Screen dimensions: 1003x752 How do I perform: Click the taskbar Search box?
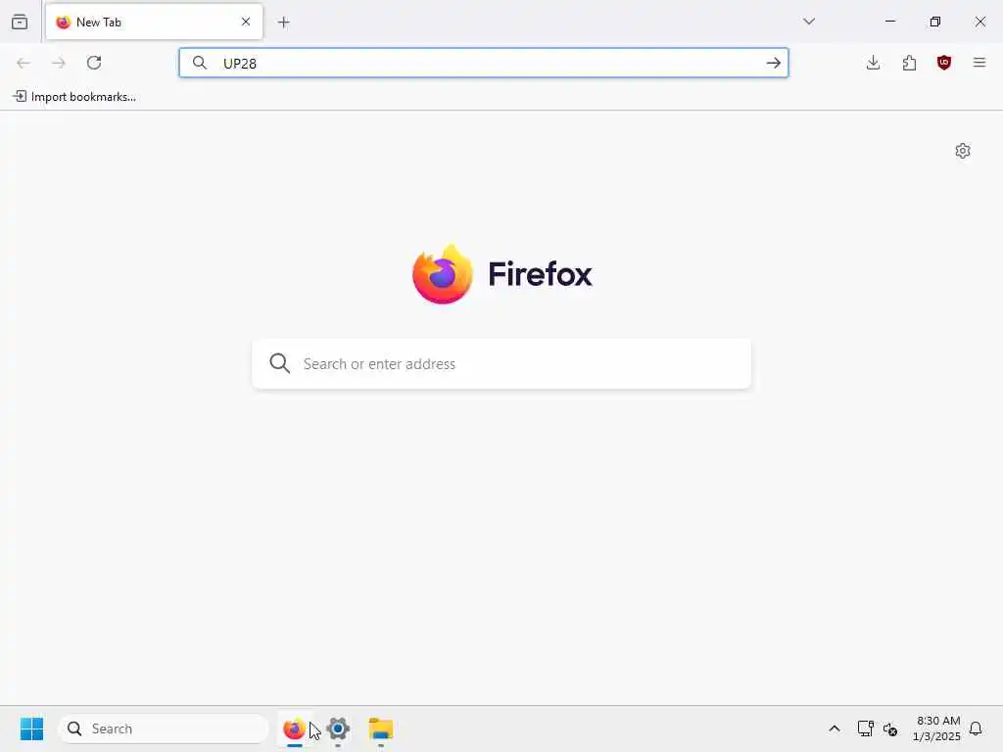click(164, 728)
